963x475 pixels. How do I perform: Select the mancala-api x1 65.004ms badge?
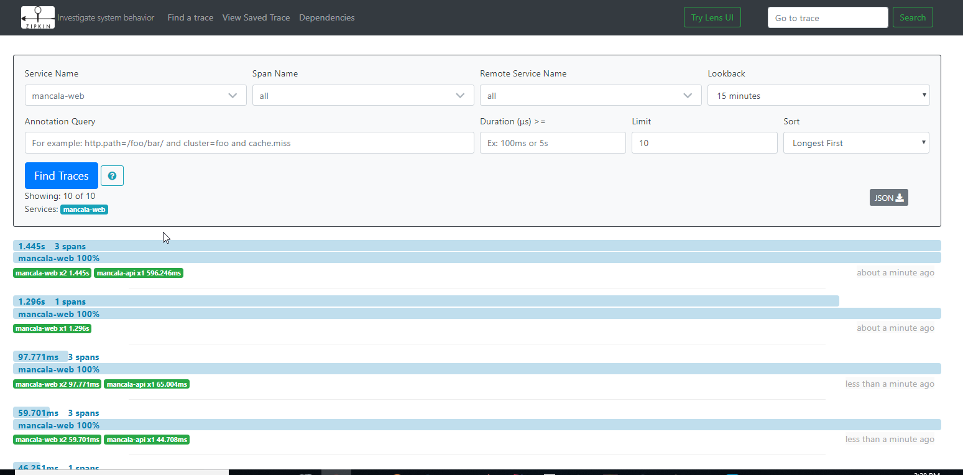(147, 384)
